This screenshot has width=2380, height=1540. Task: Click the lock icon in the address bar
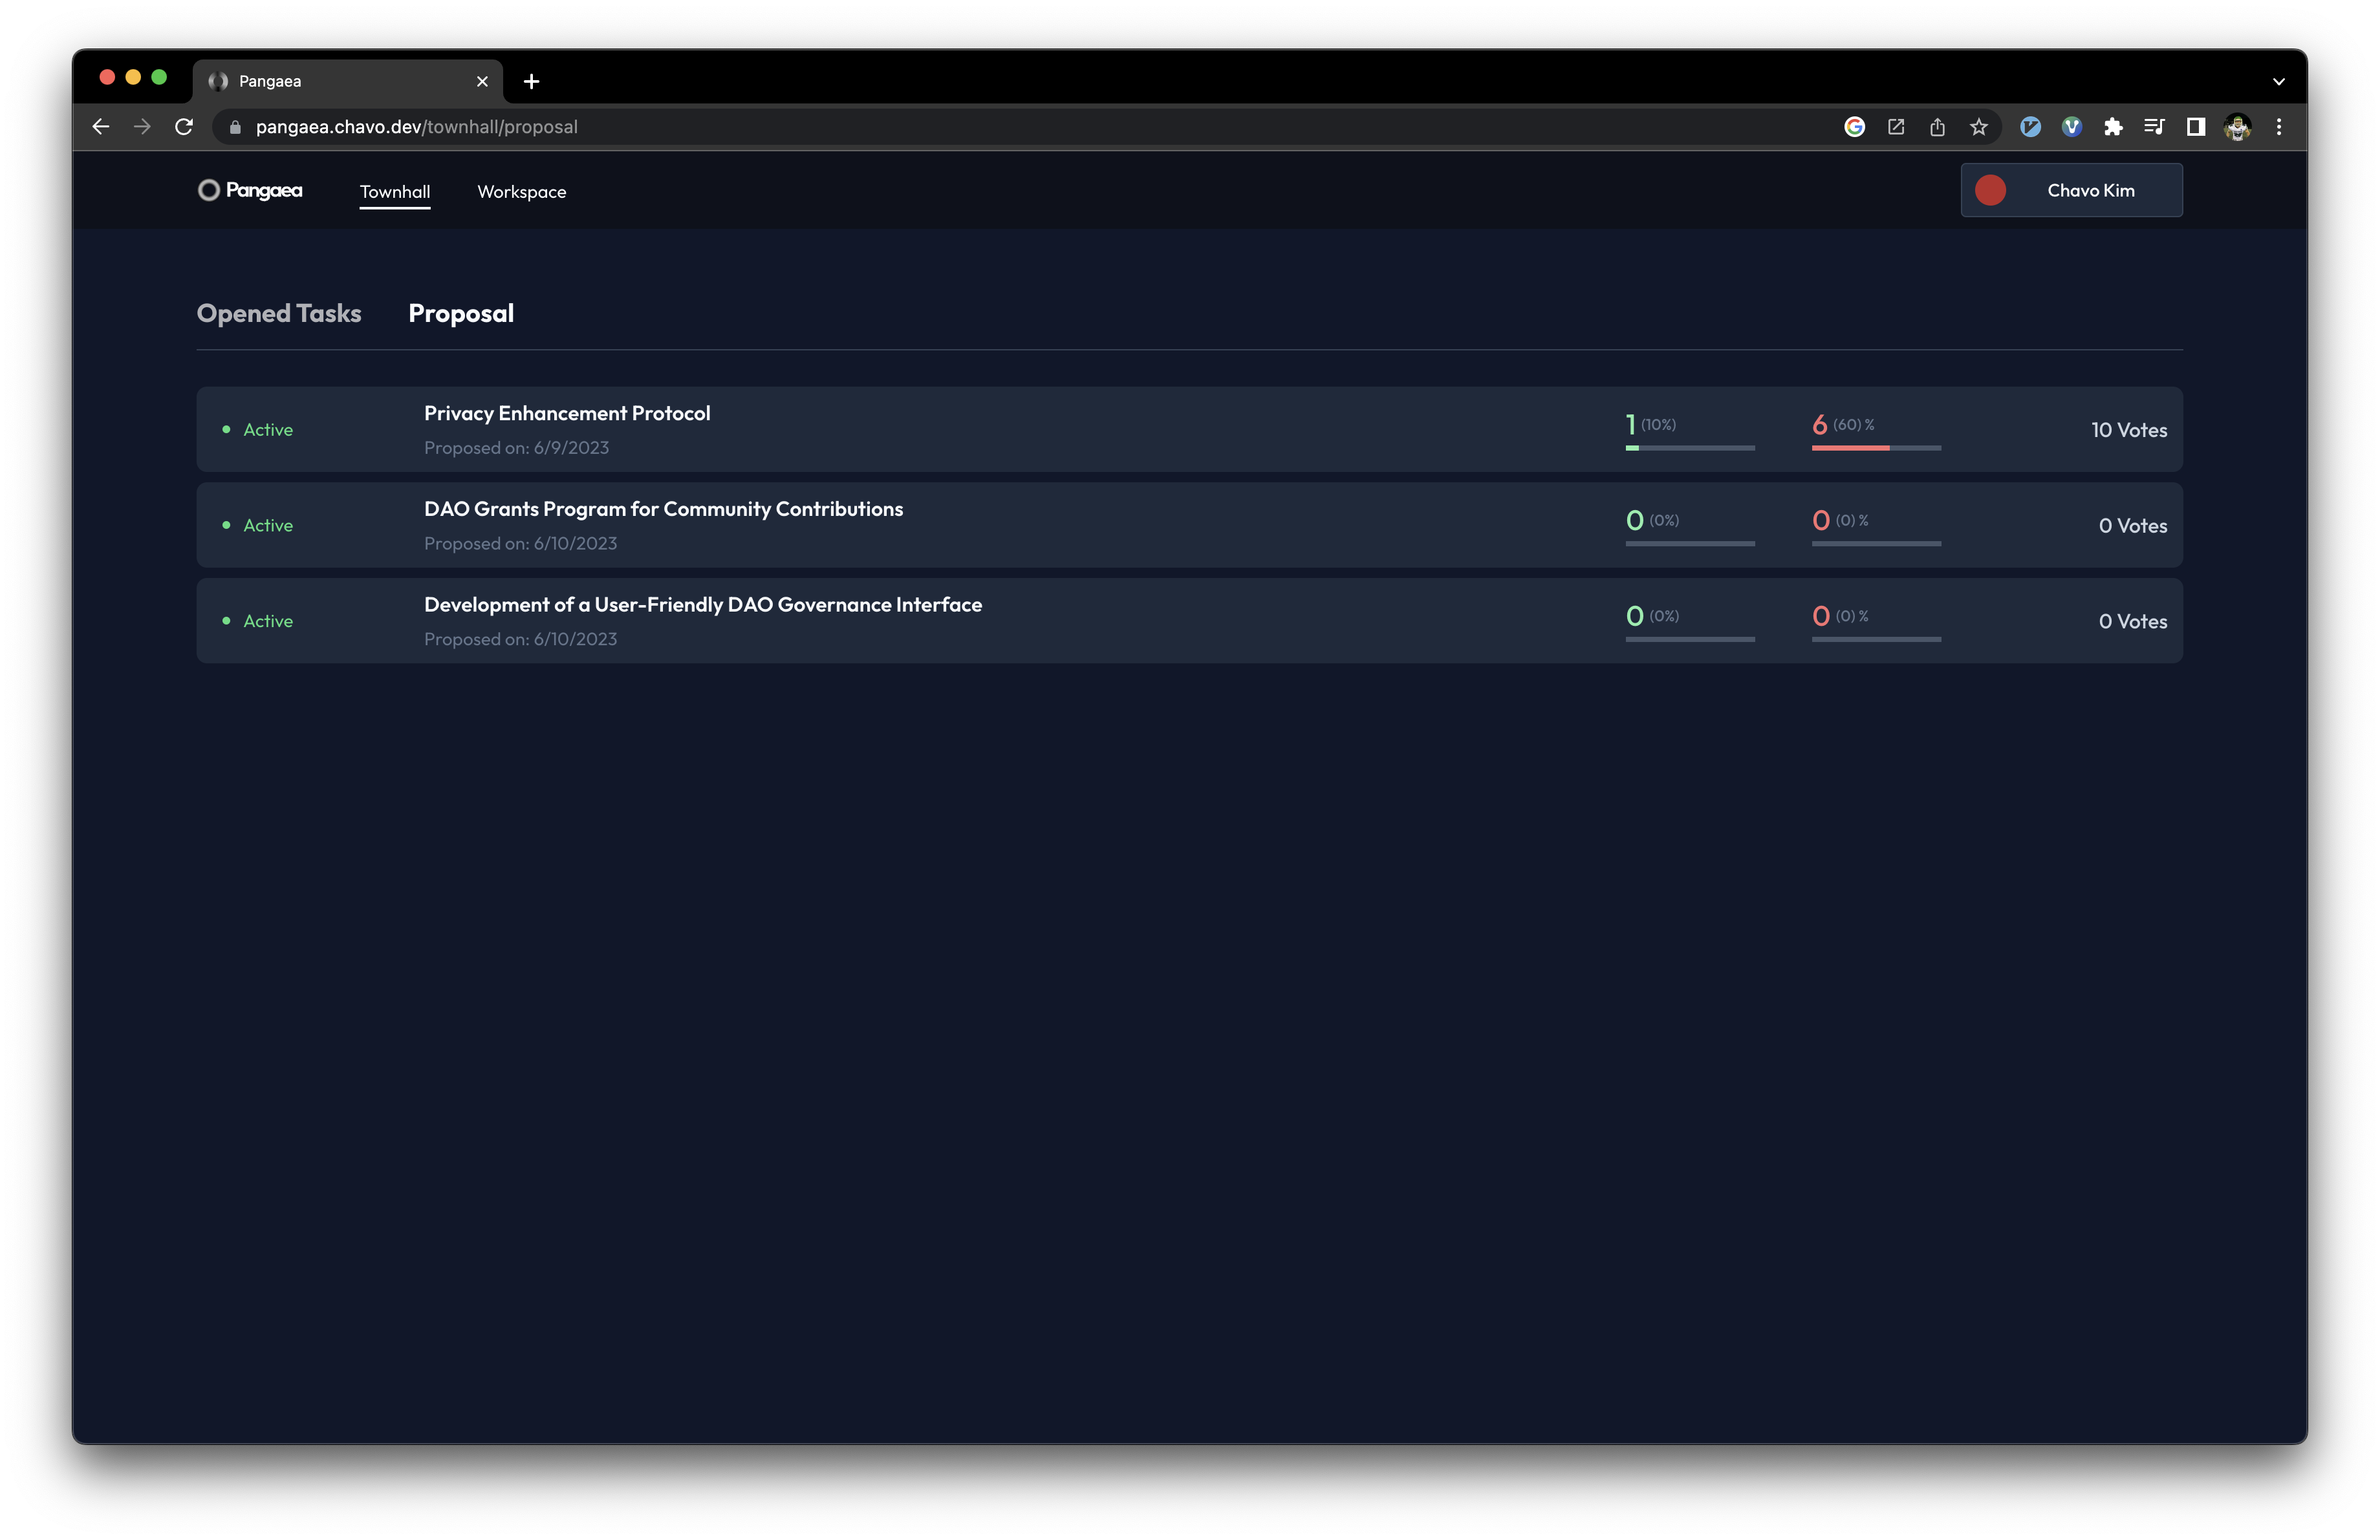click(x=234, y=127)
